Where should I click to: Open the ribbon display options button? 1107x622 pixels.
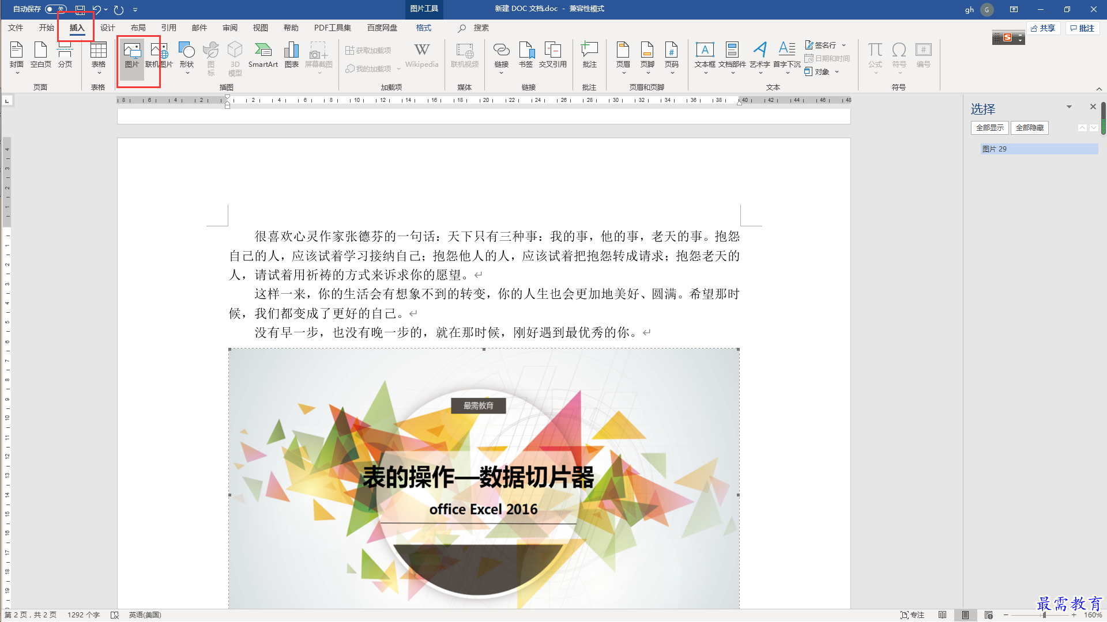1014,9
